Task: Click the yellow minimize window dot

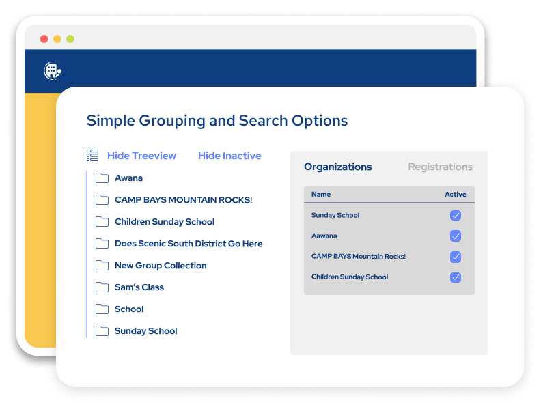Action: tap(57, 39)
